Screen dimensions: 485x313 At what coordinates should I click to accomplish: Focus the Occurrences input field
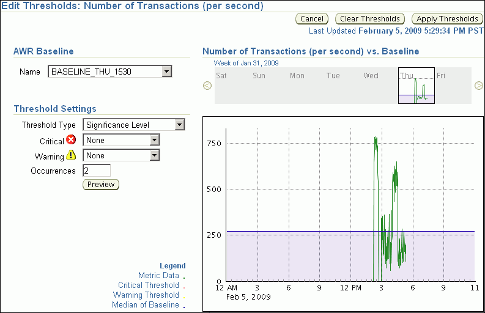pos(96,171)
